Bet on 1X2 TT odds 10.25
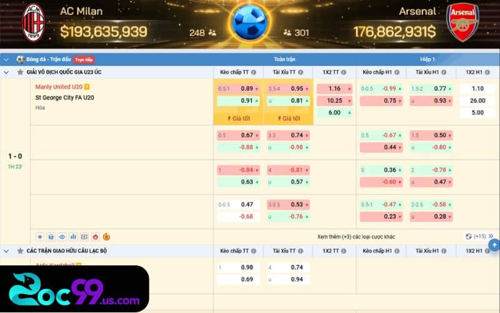500x313 pixels. pos(334,101)
